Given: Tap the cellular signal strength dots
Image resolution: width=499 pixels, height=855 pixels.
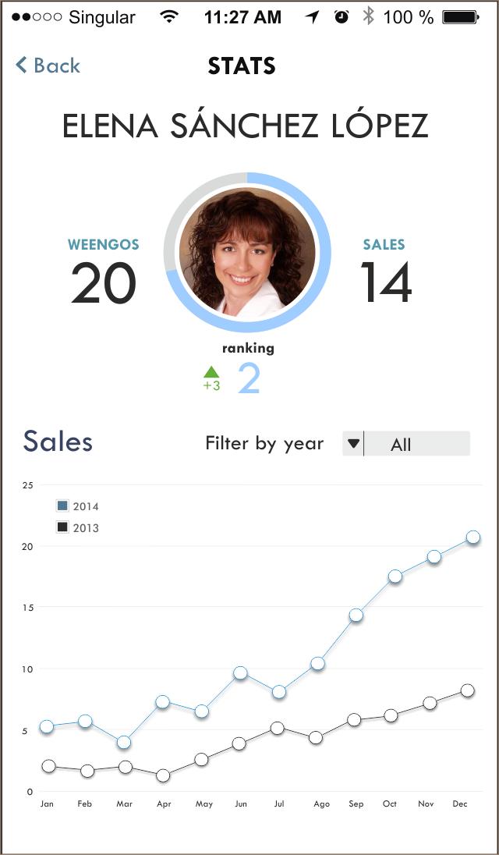Looking at the screenshot, I should (36, 17).
